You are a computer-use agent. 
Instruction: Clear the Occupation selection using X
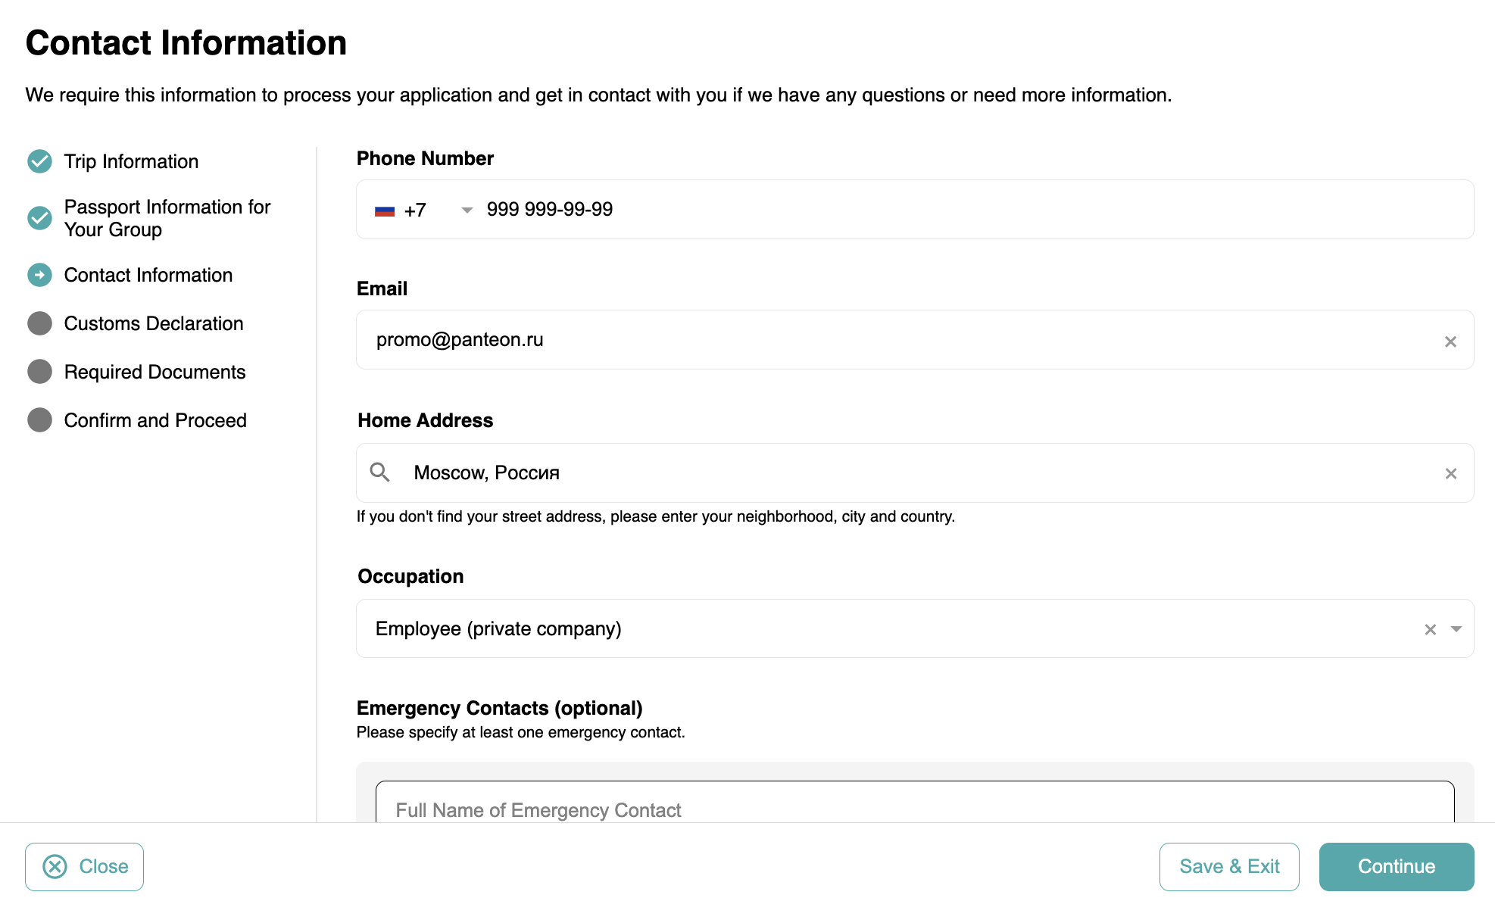coord(1430,629)
